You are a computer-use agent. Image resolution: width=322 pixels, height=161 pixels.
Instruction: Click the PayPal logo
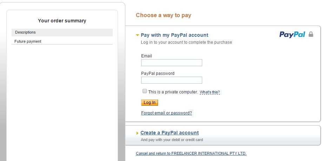292,34
